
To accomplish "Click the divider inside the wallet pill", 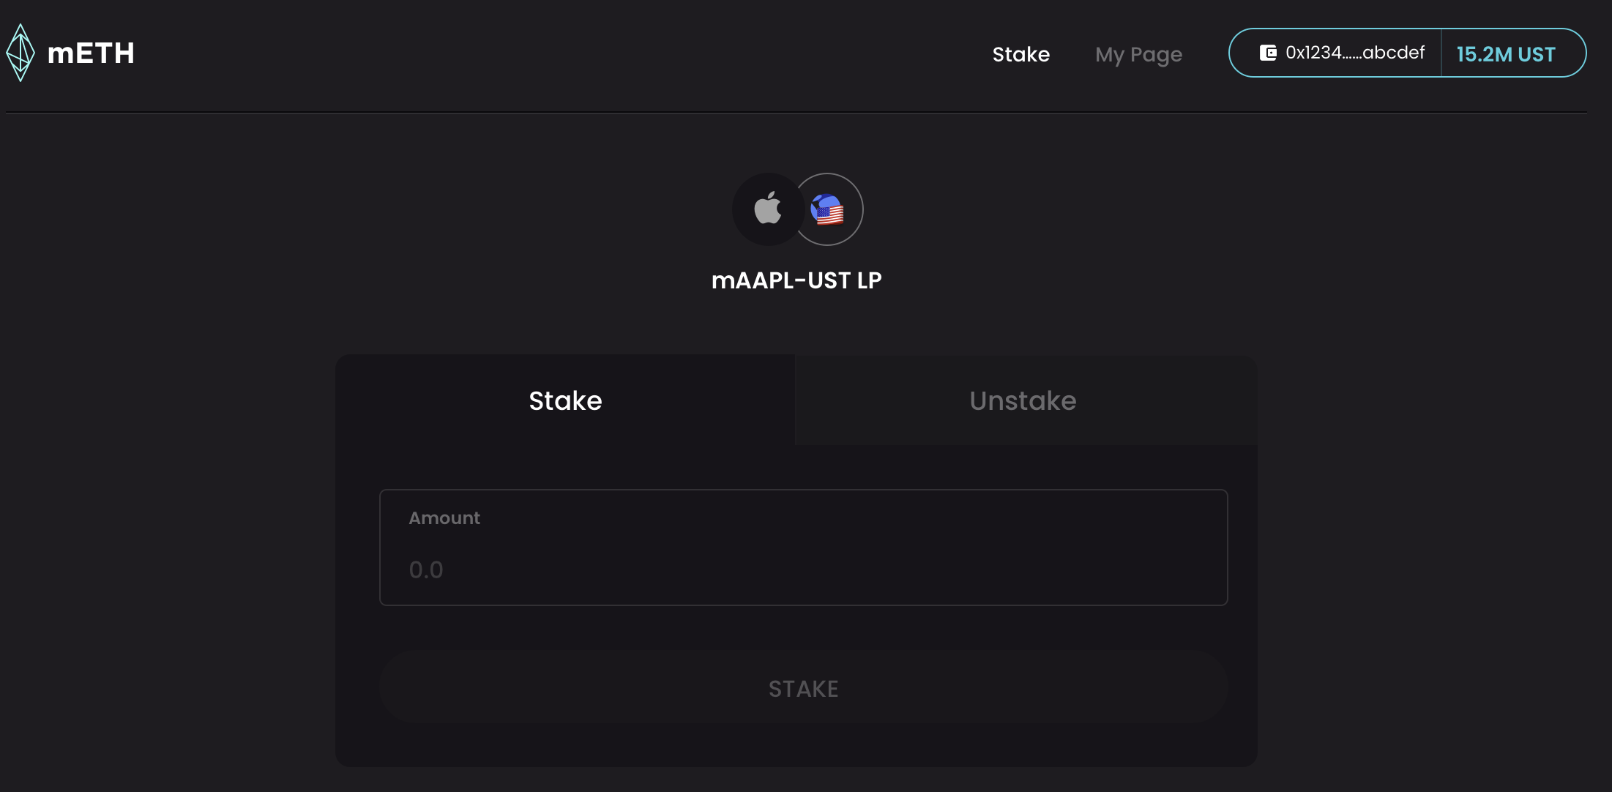I will pos(1441,53).
